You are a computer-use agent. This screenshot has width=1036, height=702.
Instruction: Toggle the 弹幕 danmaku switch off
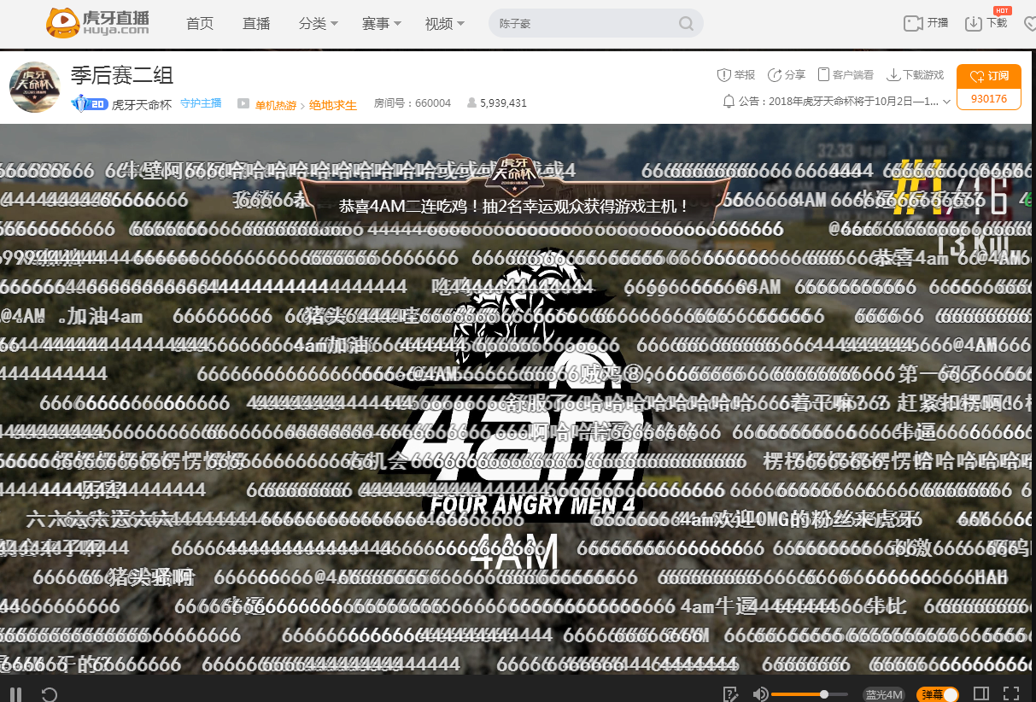pos(937,693)
